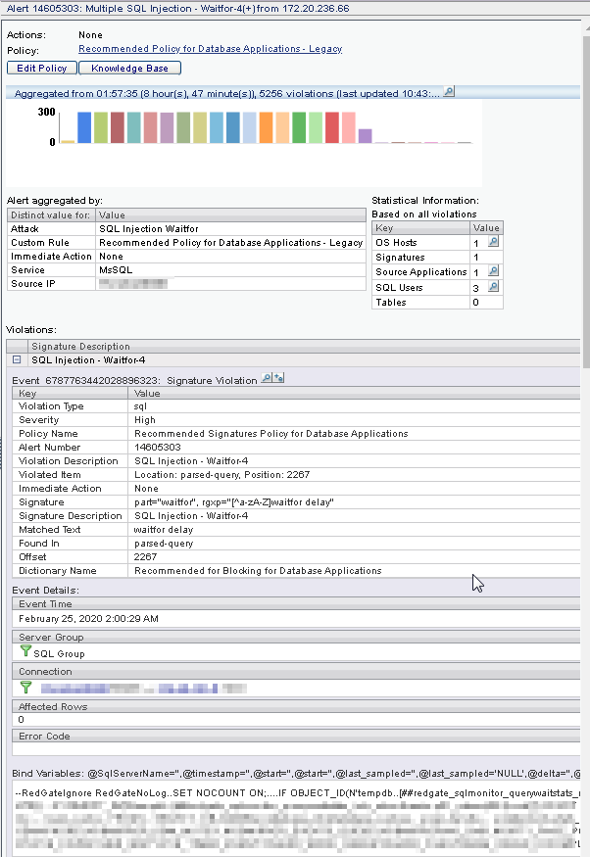Click the short purple bar in violations chart
Viewport: 590px width, 857px height.
pyautogui.click(x=366, y=136)
